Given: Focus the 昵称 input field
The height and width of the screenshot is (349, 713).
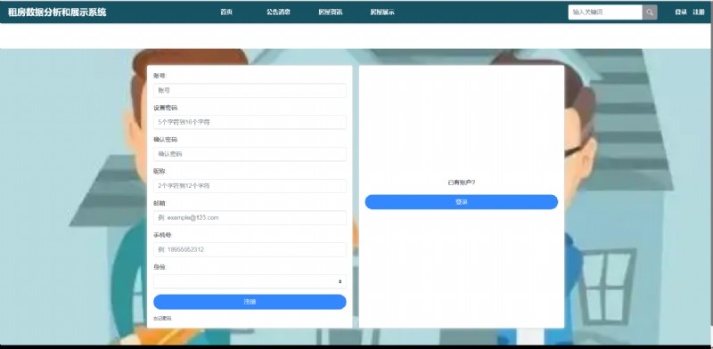Looking at the screenshot, I should (250, 186).
